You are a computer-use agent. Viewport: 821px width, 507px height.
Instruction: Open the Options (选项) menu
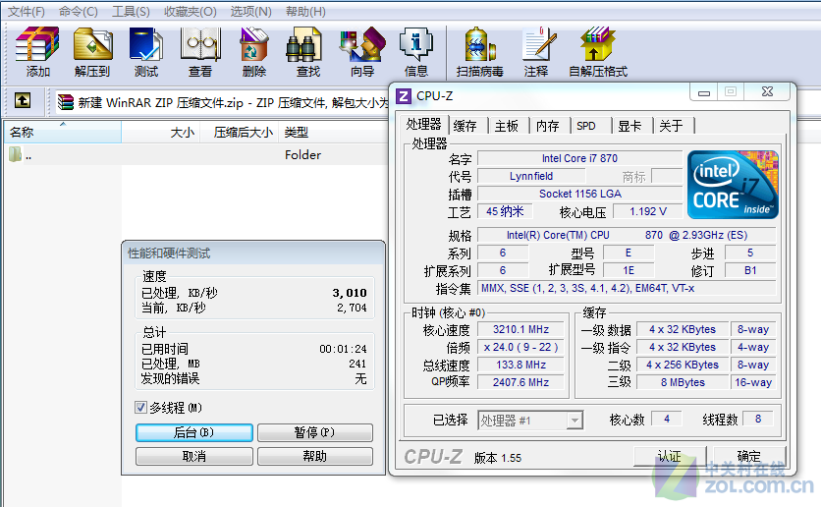[x=250, y=11]
